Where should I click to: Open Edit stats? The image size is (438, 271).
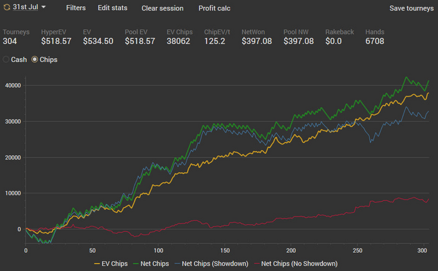pyautogui.click(x=113, y=8)
